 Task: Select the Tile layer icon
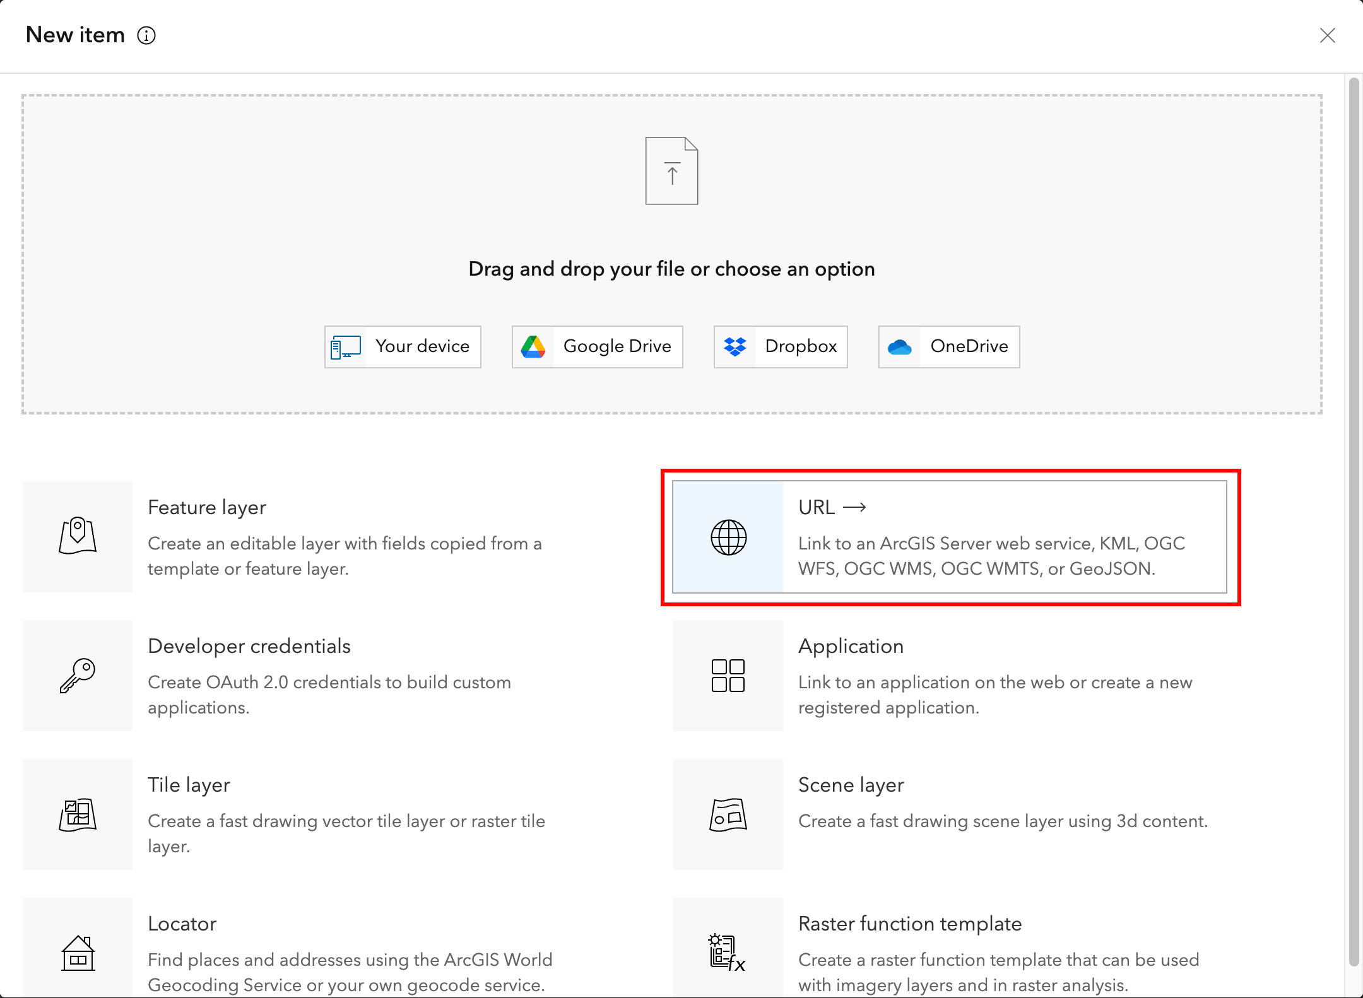point(77,814)
